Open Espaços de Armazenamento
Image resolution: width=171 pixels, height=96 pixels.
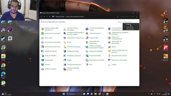pyautogui.click(x=115, y=38)
